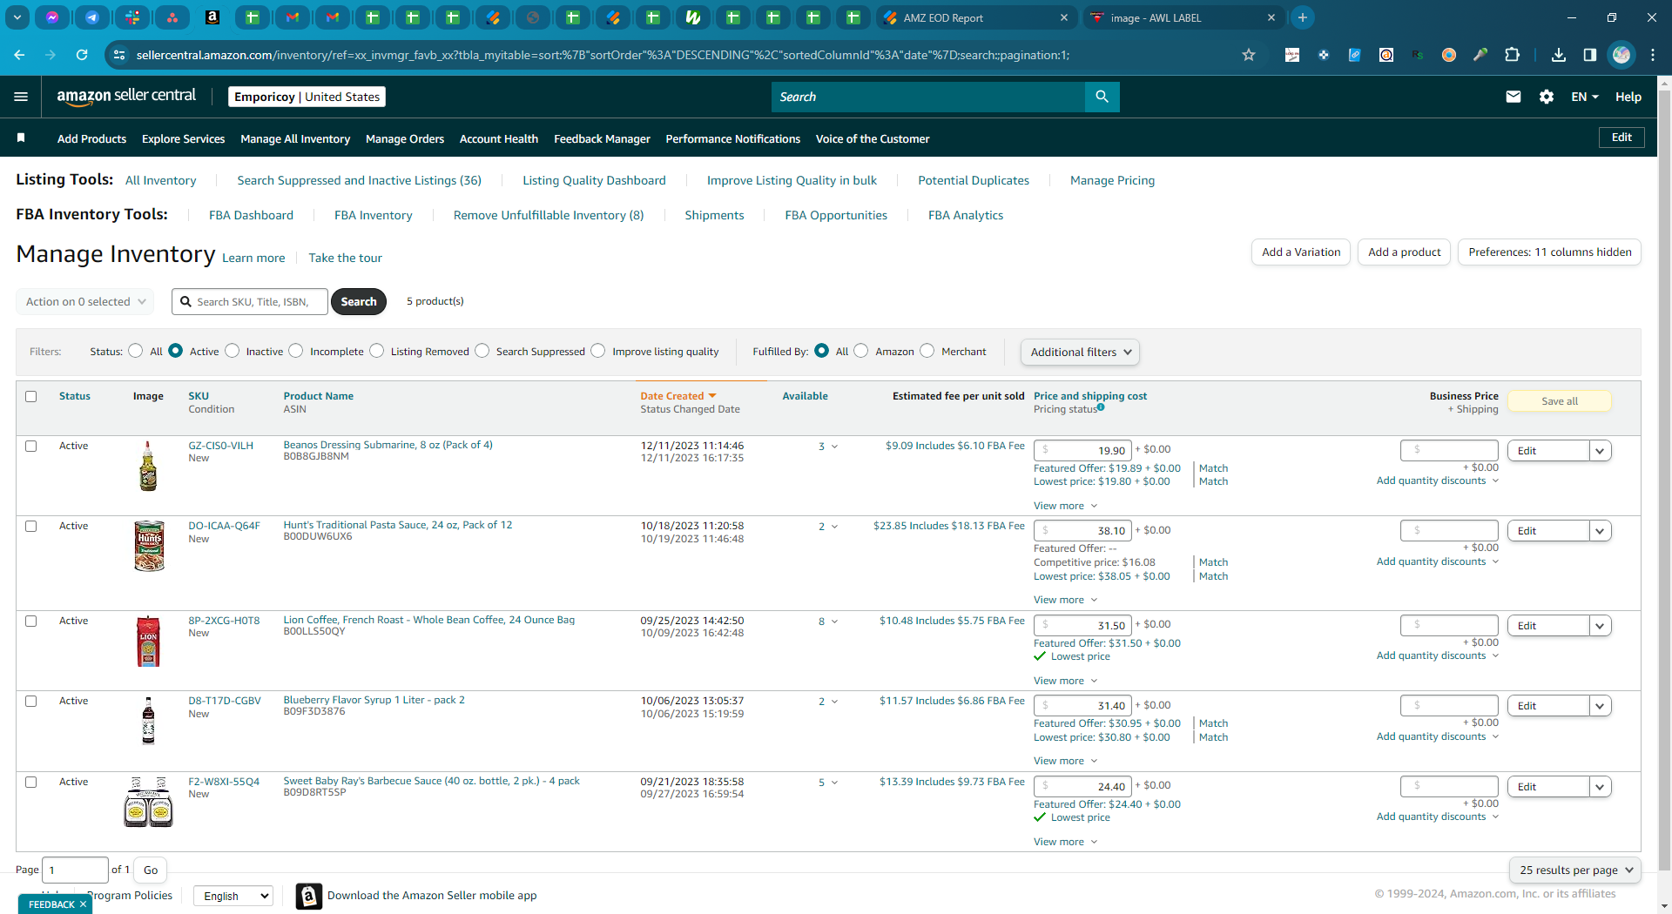Click the search magnifier button in header
This screenshot has width=1672, height=914.
1102,97
